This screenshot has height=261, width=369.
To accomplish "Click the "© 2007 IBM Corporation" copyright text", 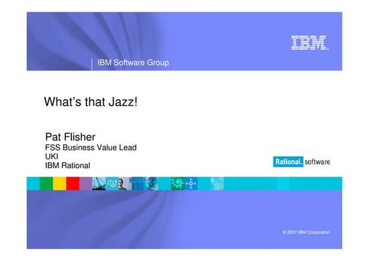I will [306, 232].
